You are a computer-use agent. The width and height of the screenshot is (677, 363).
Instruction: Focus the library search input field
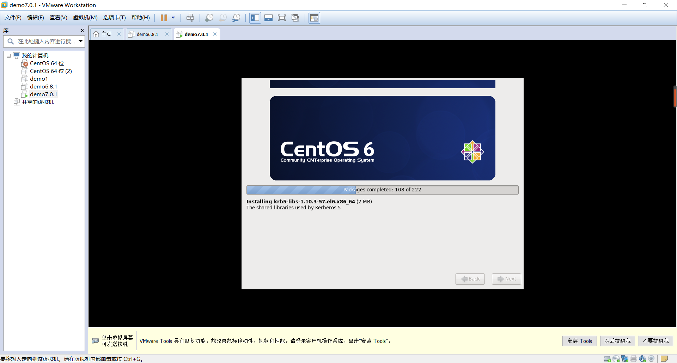pyautogui.click(x=46, y=41)
